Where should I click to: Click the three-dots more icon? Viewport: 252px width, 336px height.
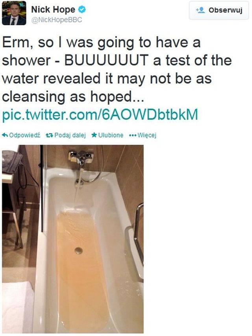[132, 135]
